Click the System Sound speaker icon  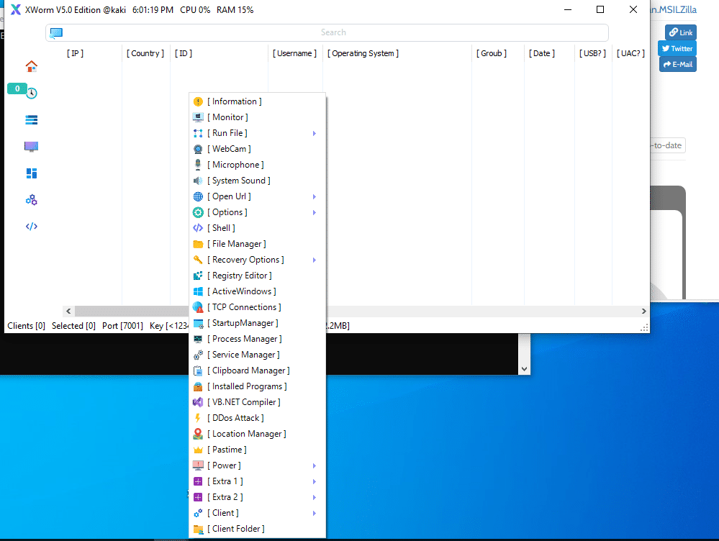198,181
